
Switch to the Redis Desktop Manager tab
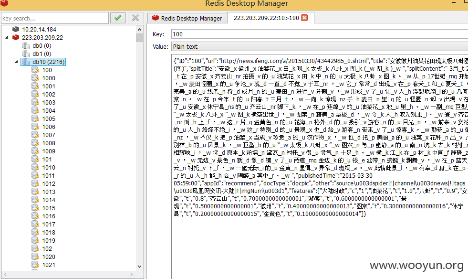[187, 18]
